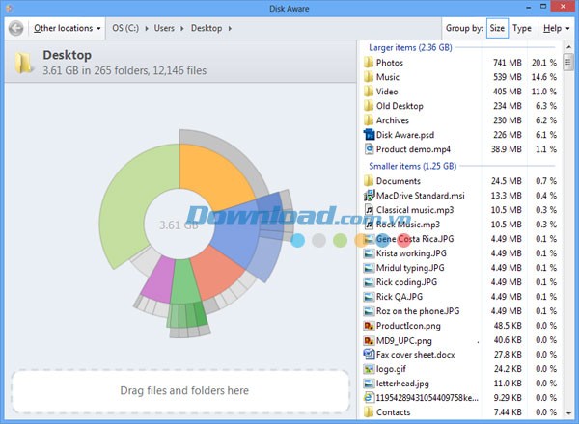Viewport: 579px width, 424px height.
Task: Click the Photos folder icon
Action: click(369, 63)
